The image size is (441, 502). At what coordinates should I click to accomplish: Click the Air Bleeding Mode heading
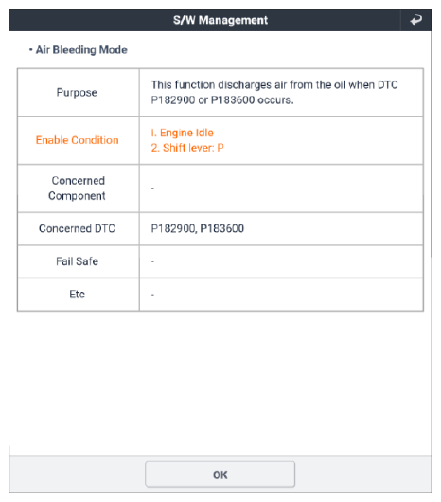click(81, 50)
